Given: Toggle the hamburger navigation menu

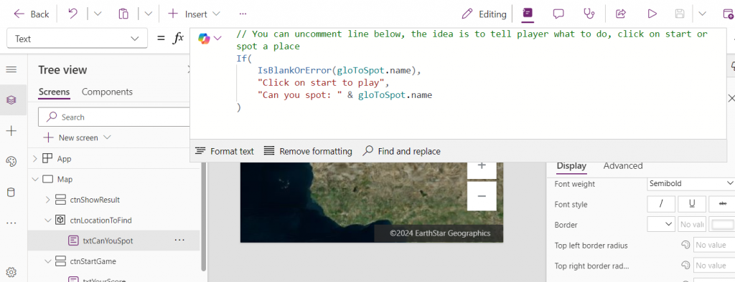Looking at the screenshot, I should click(11, 69).
